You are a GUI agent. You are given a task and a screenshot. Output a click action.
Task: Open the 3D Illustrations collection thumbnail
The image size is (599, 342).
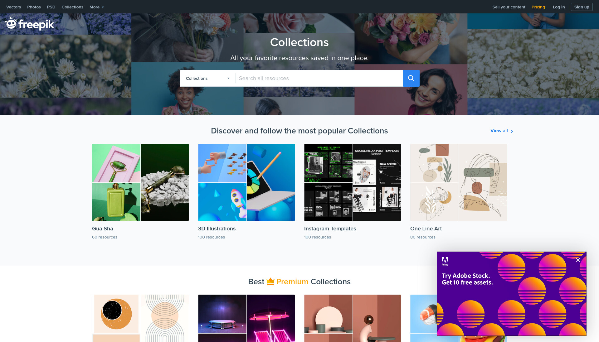246,182
